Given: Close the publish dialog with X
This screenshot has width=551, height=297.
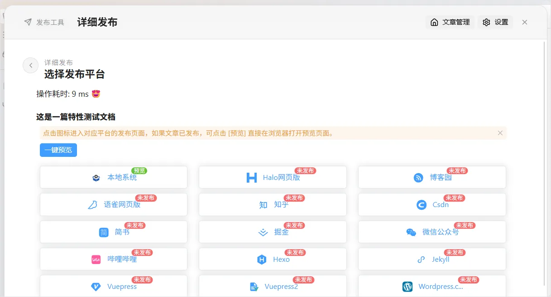Looking at the screenshot, I should tap(525, 22).
